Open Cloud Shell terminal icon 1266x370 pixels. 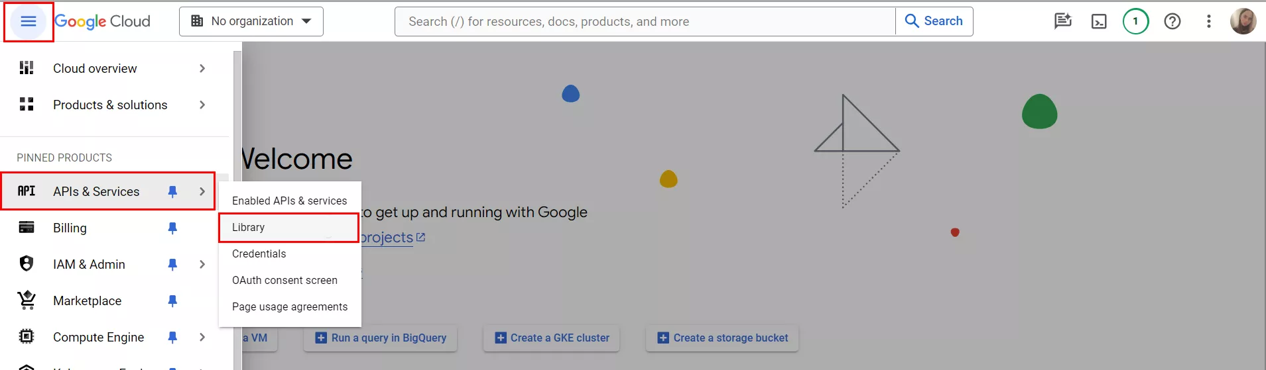[x=1099, y=22]
